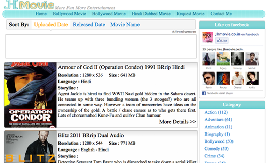Click '39 people like Jhmovie.co.in' text

[223, 49]
